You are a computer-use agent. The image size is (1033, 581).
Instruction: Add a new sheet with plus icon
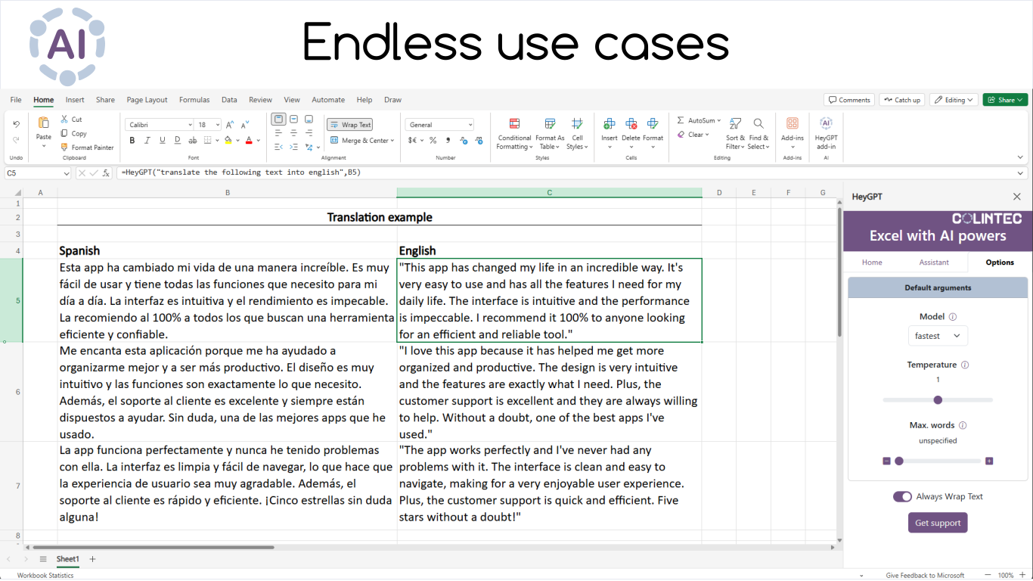(x=92, y=559)
